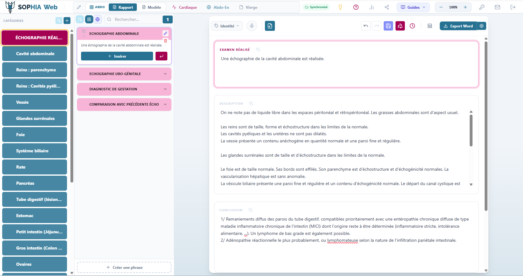Image resolution: width=523 pixels, height=276 pixels.
Task: Redo the last change
Action: coord(377,26)
